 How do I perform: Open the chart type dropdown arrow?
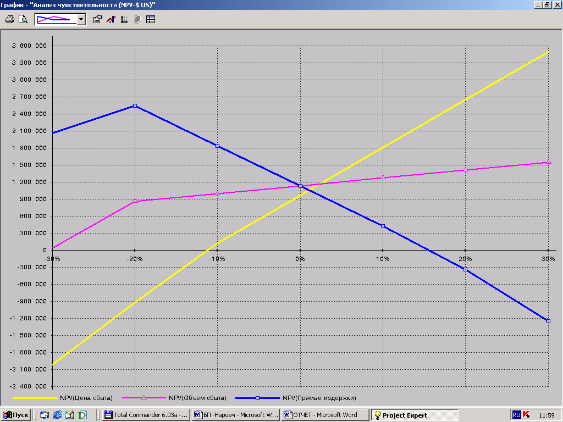click(81, 19)
